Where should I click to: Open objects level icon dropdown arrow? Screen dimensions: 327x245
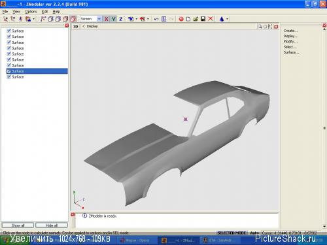(x=33, y=19)
